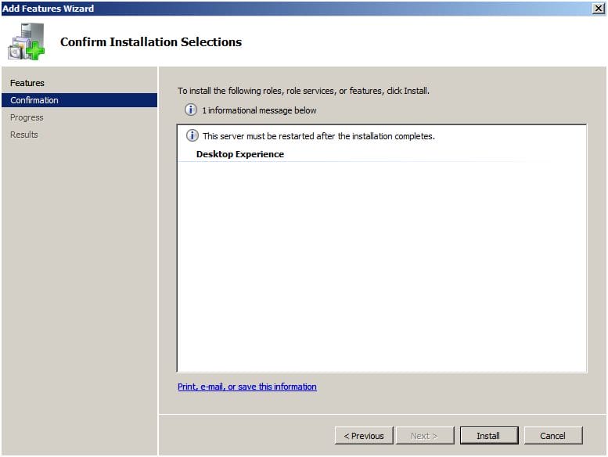Cancel the Add Features Wizard
The width and height of the screenshot is (608, 457).
coord(553,436)
